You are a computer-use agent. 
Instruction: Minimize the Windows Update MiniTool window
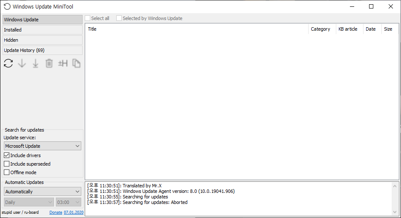point(352,6)
